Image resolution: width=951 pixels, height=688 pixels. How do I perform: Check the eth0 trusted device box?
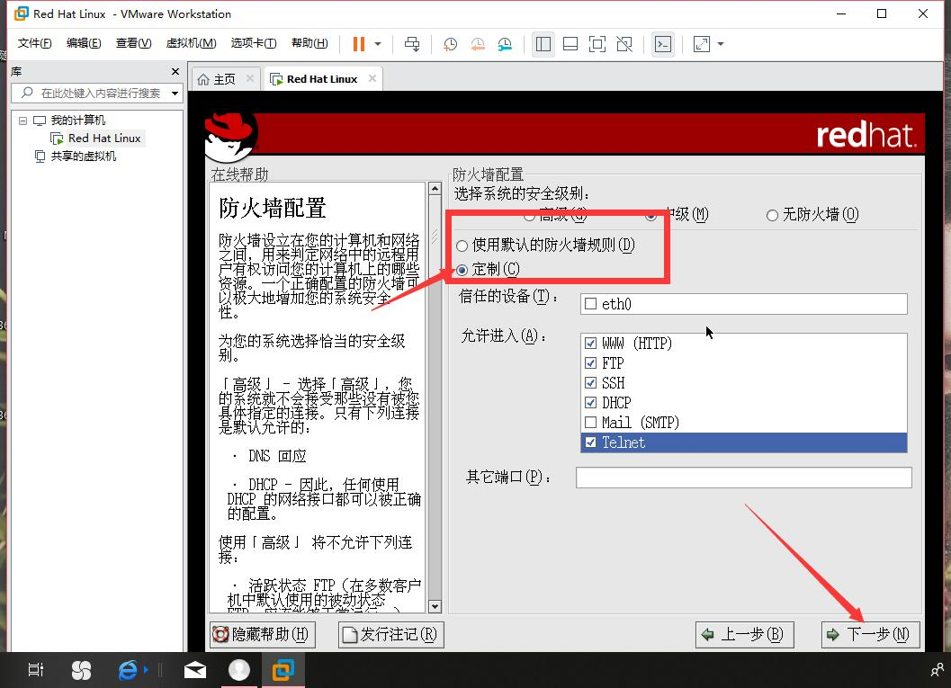tap(591, 304)
